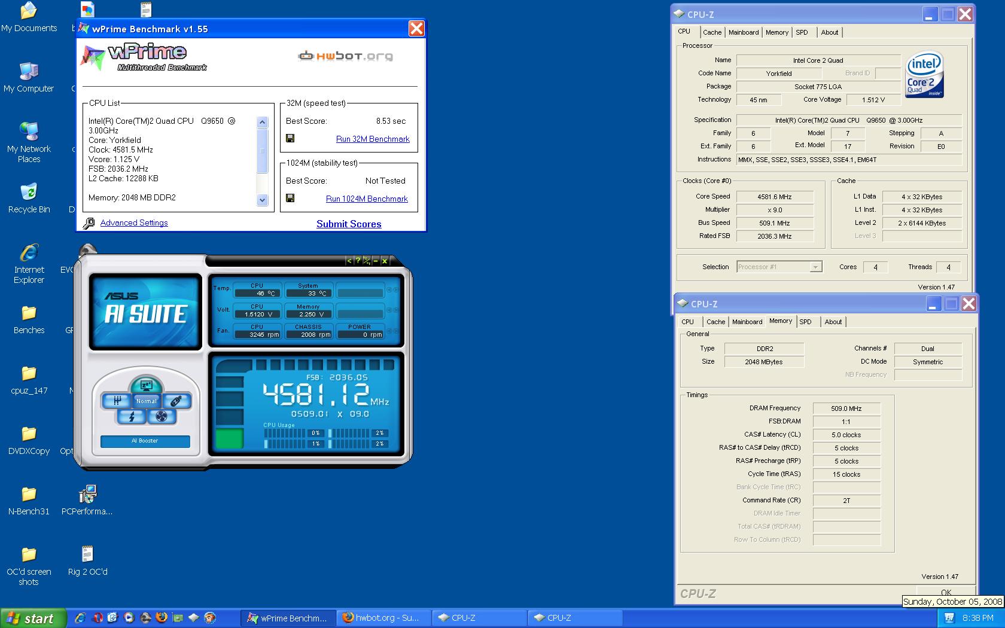
Task: Click the hwbot.org logo in wPrime
Action: click(346, 56)
